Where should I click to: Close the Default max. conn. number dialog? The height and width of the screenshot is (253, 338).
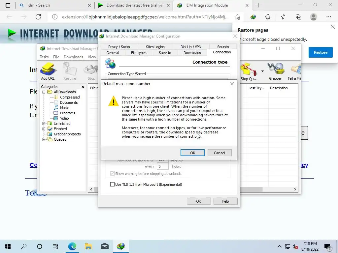tap(232, 84)
